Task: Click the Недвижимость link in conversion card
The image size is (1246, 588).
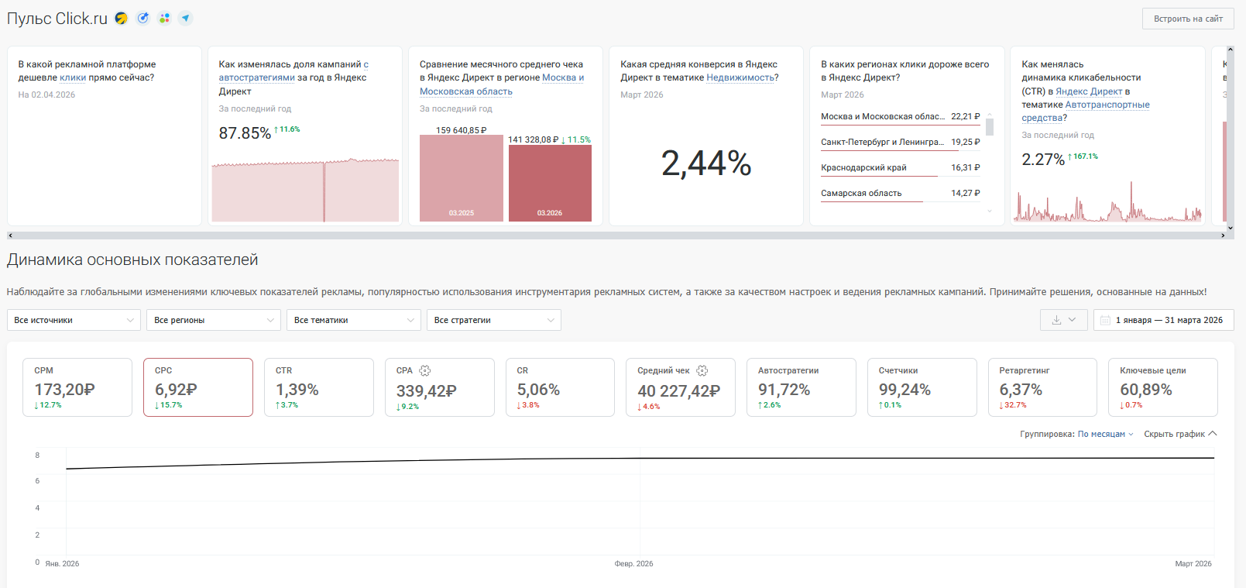Action: (740, 77)
